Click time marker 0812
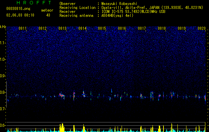The height and width of the screenshot is (132, 209). point(43,28)
